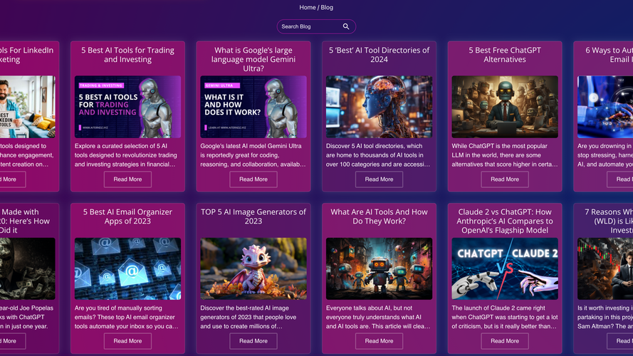The image size is (633, 356).
Task: Read More on Free ChatGPT Alternatives card
Action: (x=505, y=179)
